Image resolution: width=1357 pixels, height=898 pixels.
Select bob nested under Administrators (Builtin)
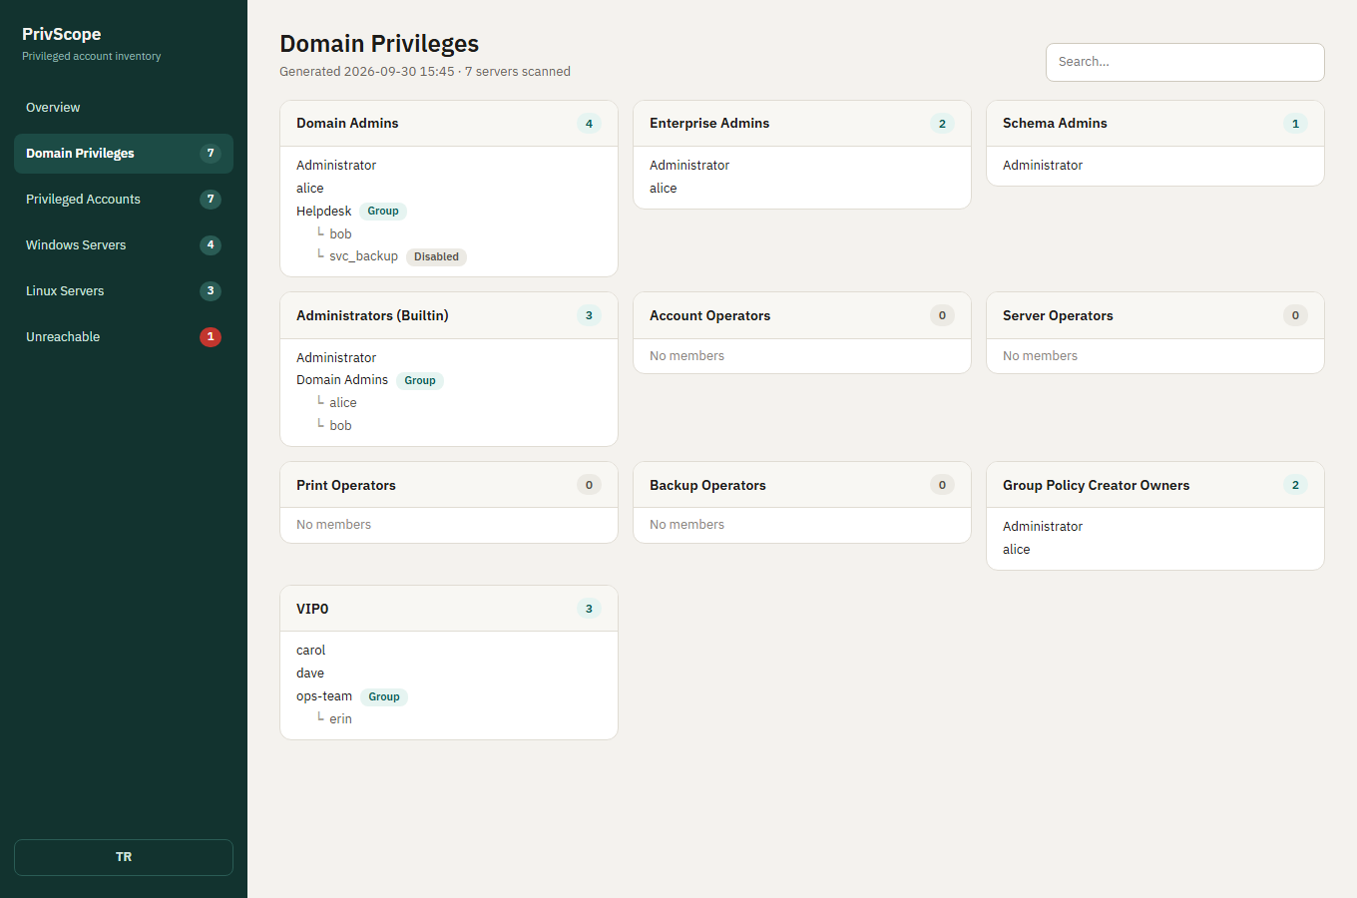coord(341,426)
